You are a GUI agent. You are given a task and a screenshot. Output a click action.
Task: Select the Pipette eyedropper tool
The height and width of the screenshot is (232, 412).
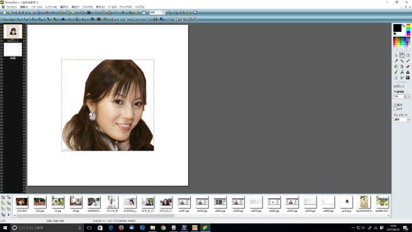tap(396, 61)
